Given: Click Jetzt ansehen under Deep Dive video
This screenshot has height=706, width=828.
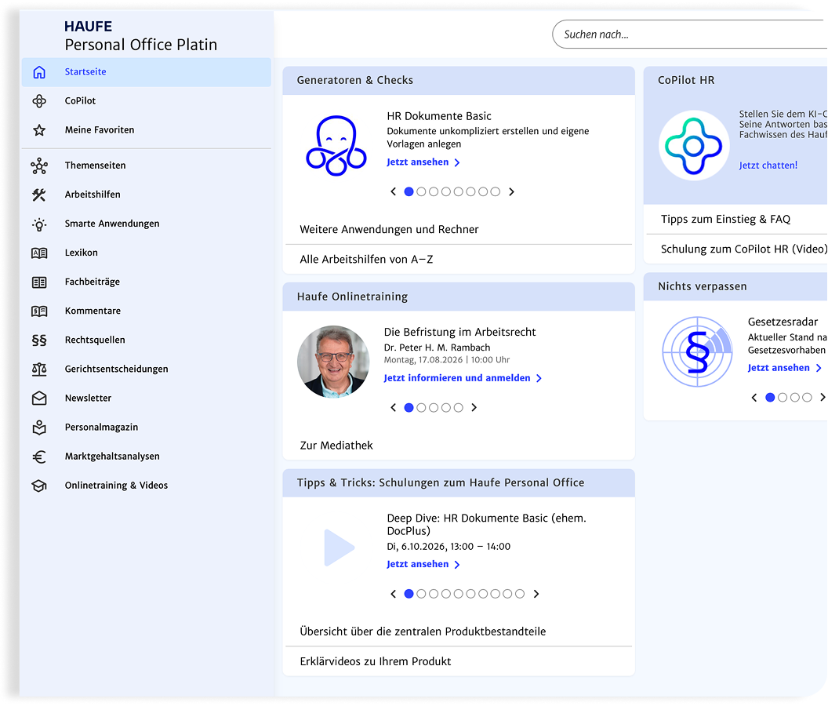Looking at the screenshot, I should 423,564.
